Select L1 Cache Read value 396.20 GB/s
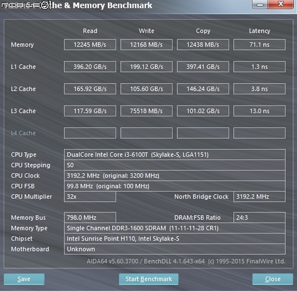Screen dimensions: 297x291 tap(90, 67)
